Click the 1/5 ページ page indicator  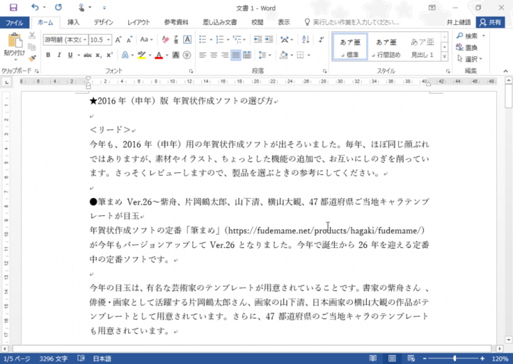point(17,358)
